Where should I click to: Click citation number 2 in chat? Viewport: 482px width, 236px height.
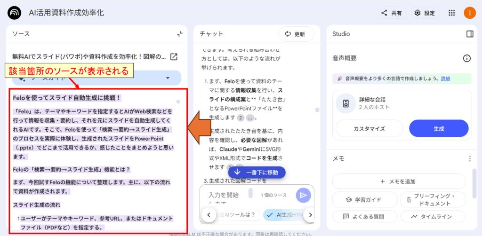tap(241, 118)
